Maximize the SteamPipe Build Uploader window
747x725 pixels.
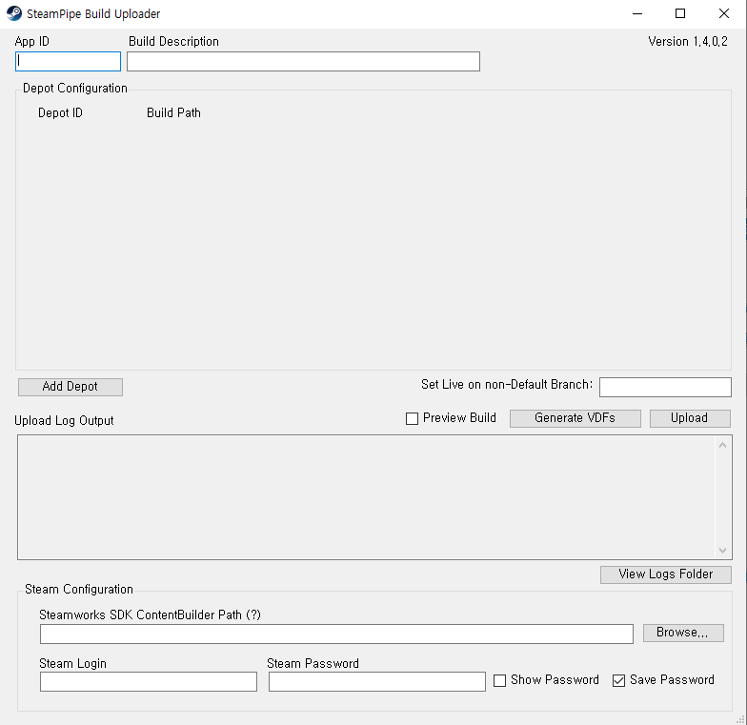pos(680,13)
